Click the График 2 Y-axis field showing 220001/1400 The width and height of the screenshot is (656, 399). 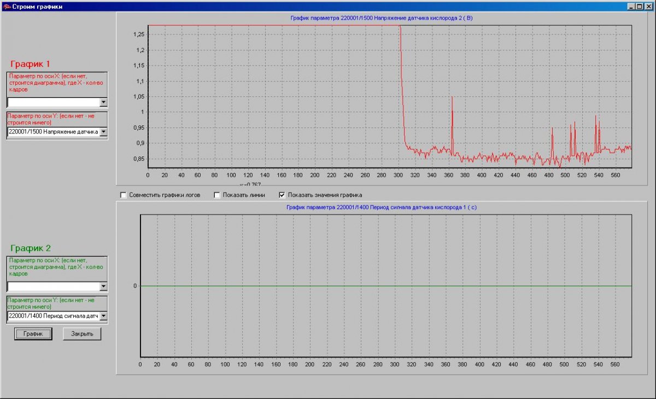click(x=53, y=316)
